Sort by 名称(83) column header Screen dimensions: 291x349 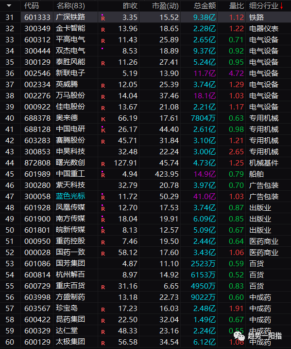(x=70, y=6)
